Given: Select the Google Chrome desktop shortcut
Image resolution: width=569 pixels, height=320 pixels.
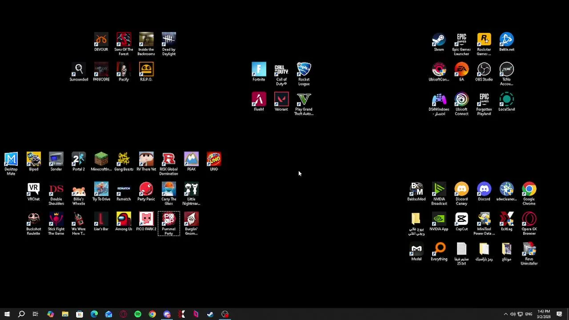Looking at the screenshot, I should coord(529,194).
